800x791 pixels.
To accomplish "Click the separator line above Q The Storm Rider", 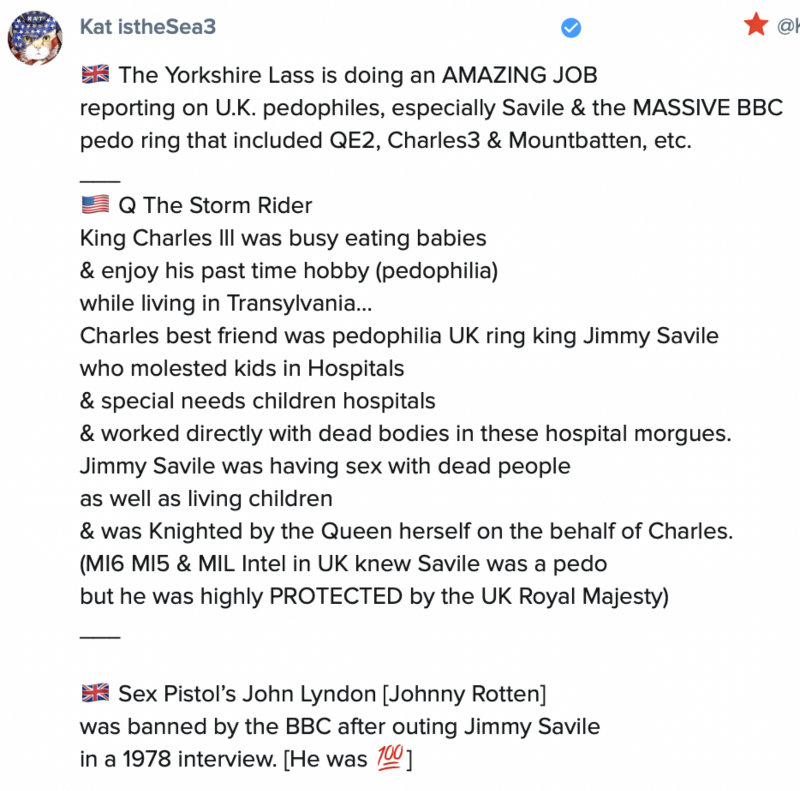I will click(x=100, y=181).
